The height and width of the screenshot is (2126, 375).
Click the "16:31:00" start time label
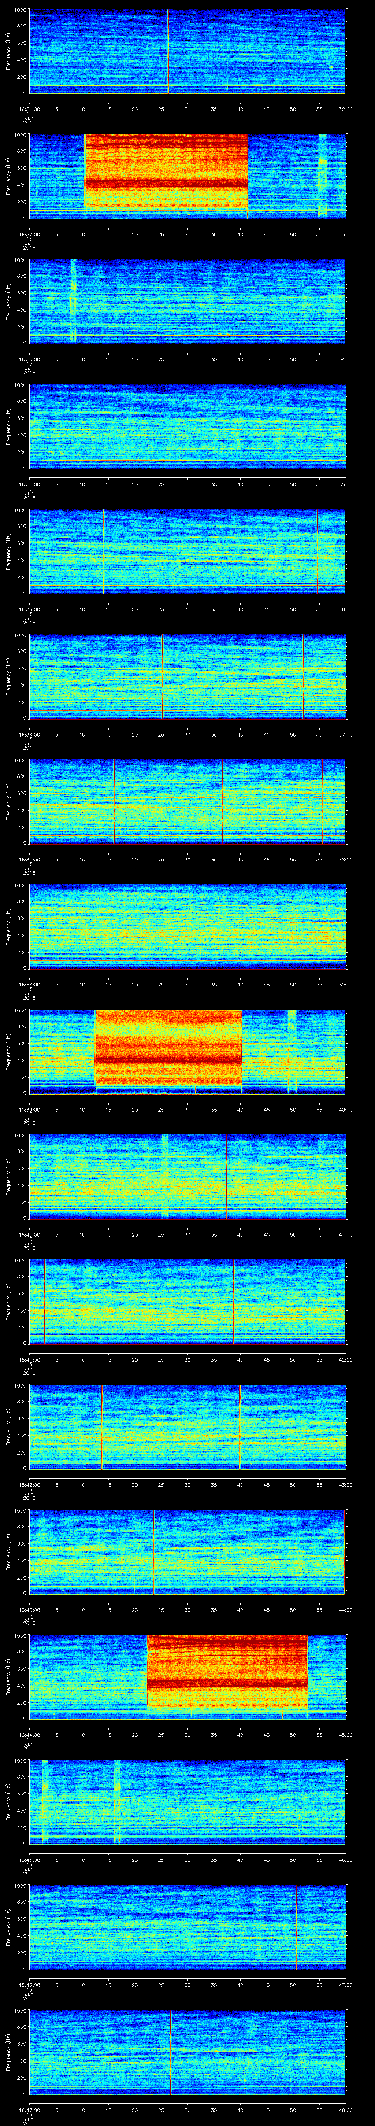point(30,109)
